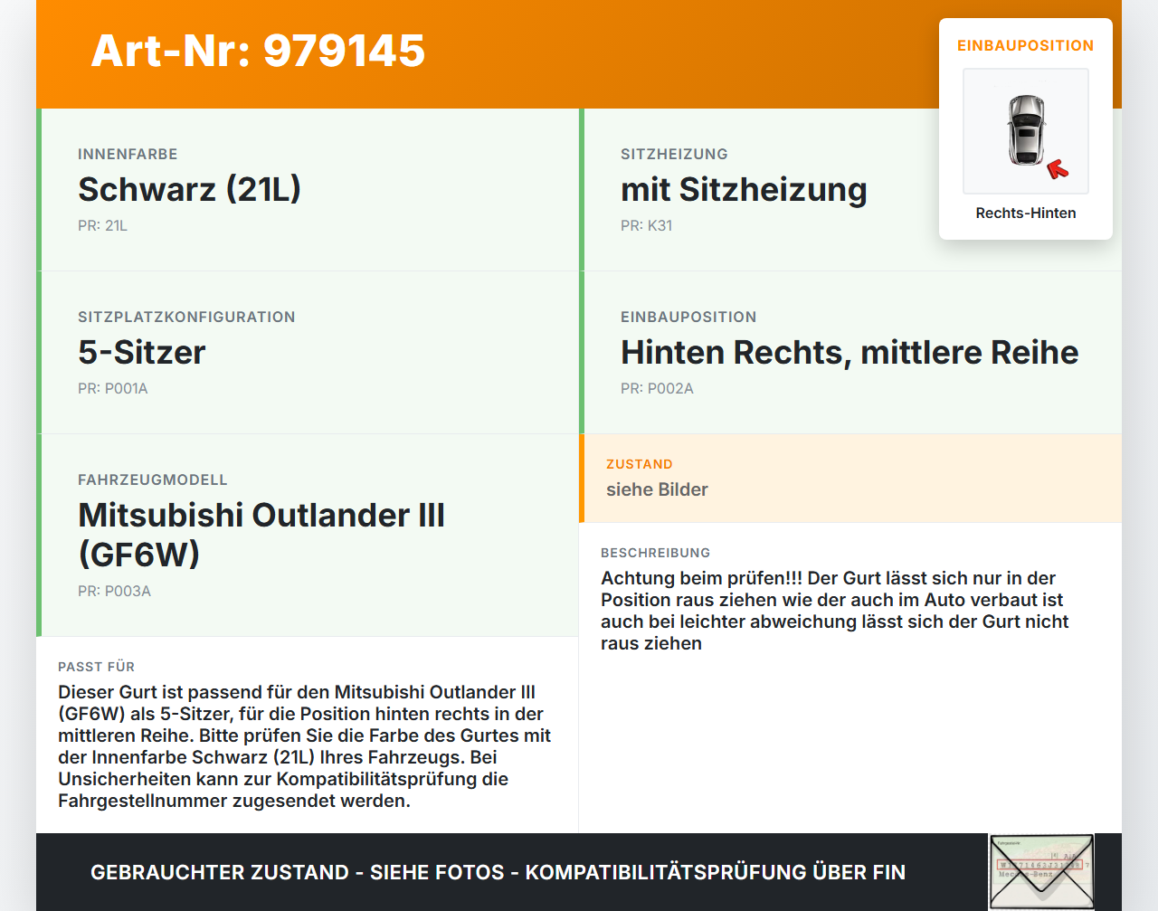Expand the Passt Für section
Image resolution: width=1158 pixels, height=911 pixels.
[96, 667]
